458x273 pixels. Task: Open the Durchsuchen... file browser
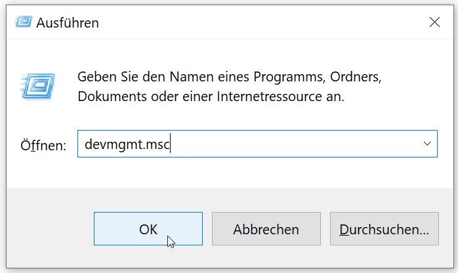384,229
